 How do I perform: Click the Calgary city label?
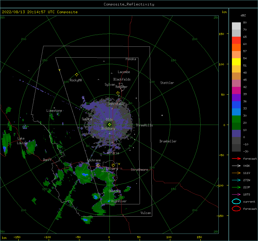click(112, 168)
